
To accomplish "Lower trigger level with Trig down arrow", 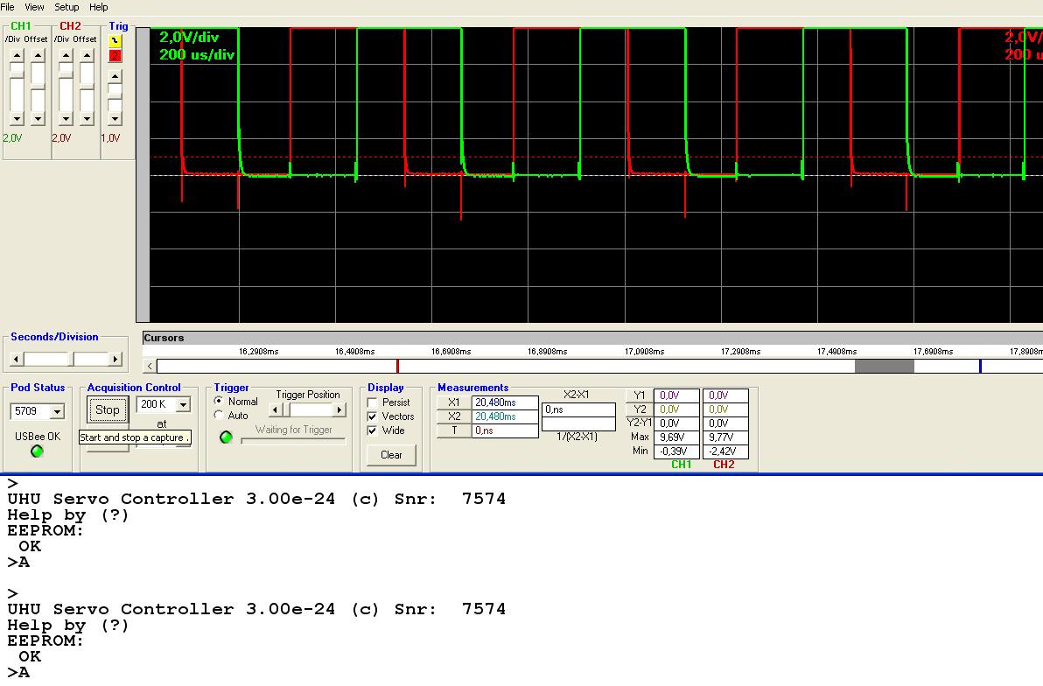I will pyautogui.click(x=115, y=118).
